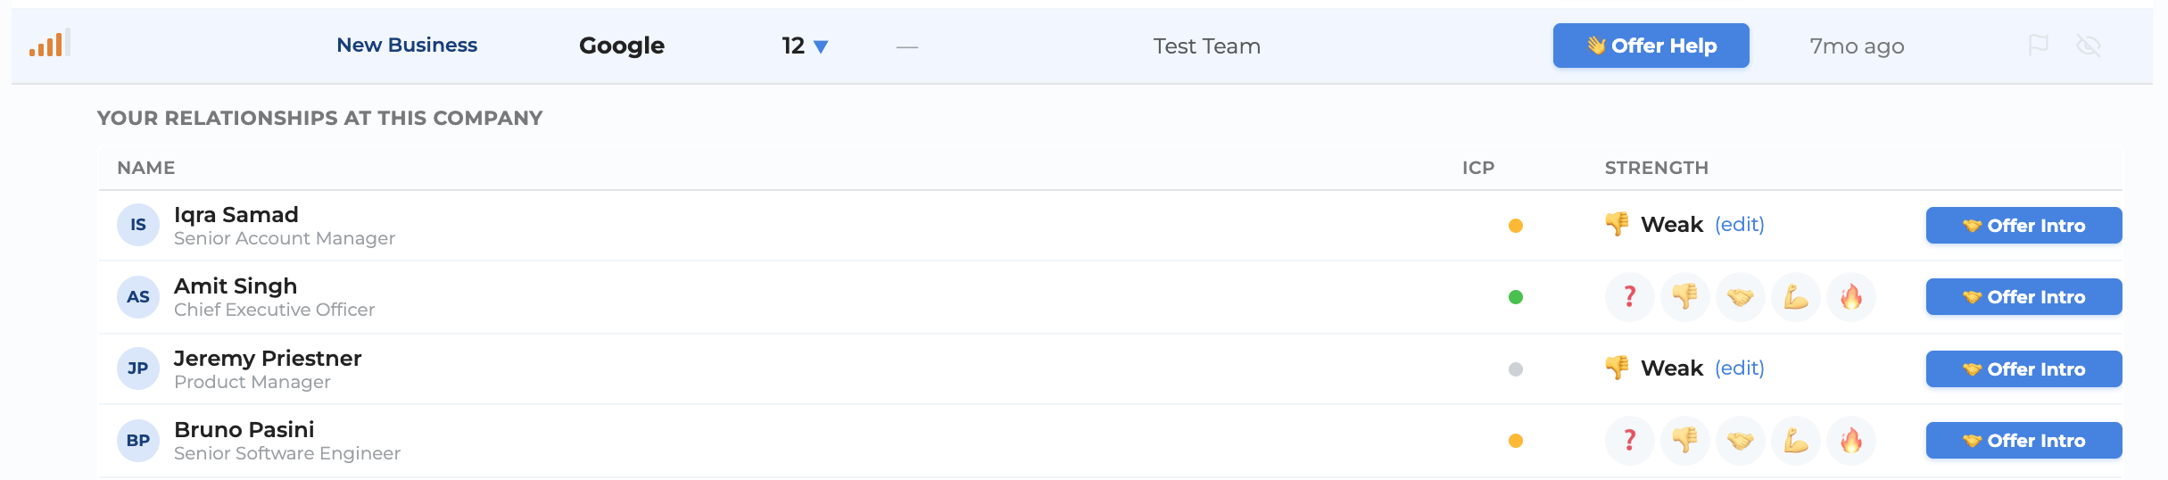The width and height of the screenshot is (2168, 480).
Task: Offer Intro to Iqra Samad
Action: tap(2023, 226)
